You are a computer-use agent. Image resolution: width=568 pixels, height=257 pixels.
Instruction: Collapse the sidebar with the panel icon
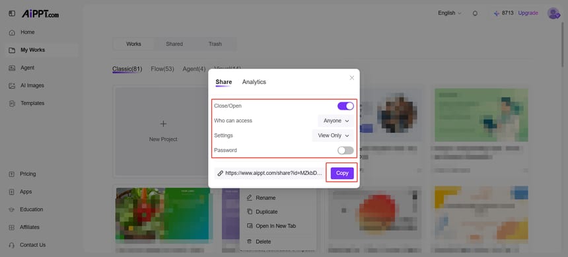point(12,13)
